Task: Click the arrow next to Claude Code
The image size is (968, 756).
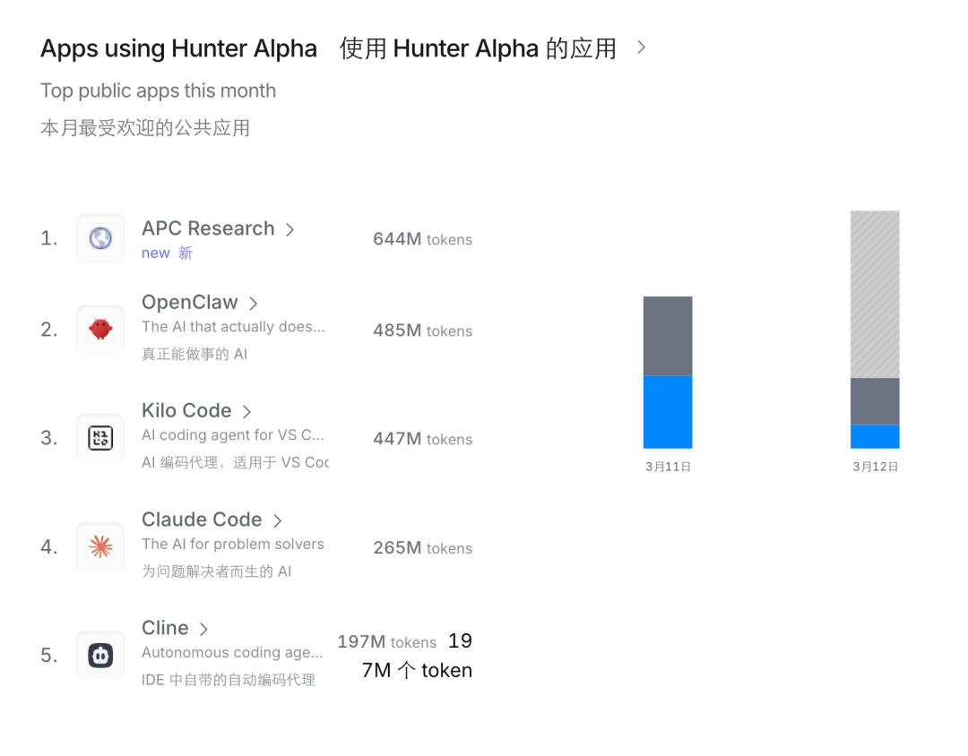Action: [x=277, y=520]
